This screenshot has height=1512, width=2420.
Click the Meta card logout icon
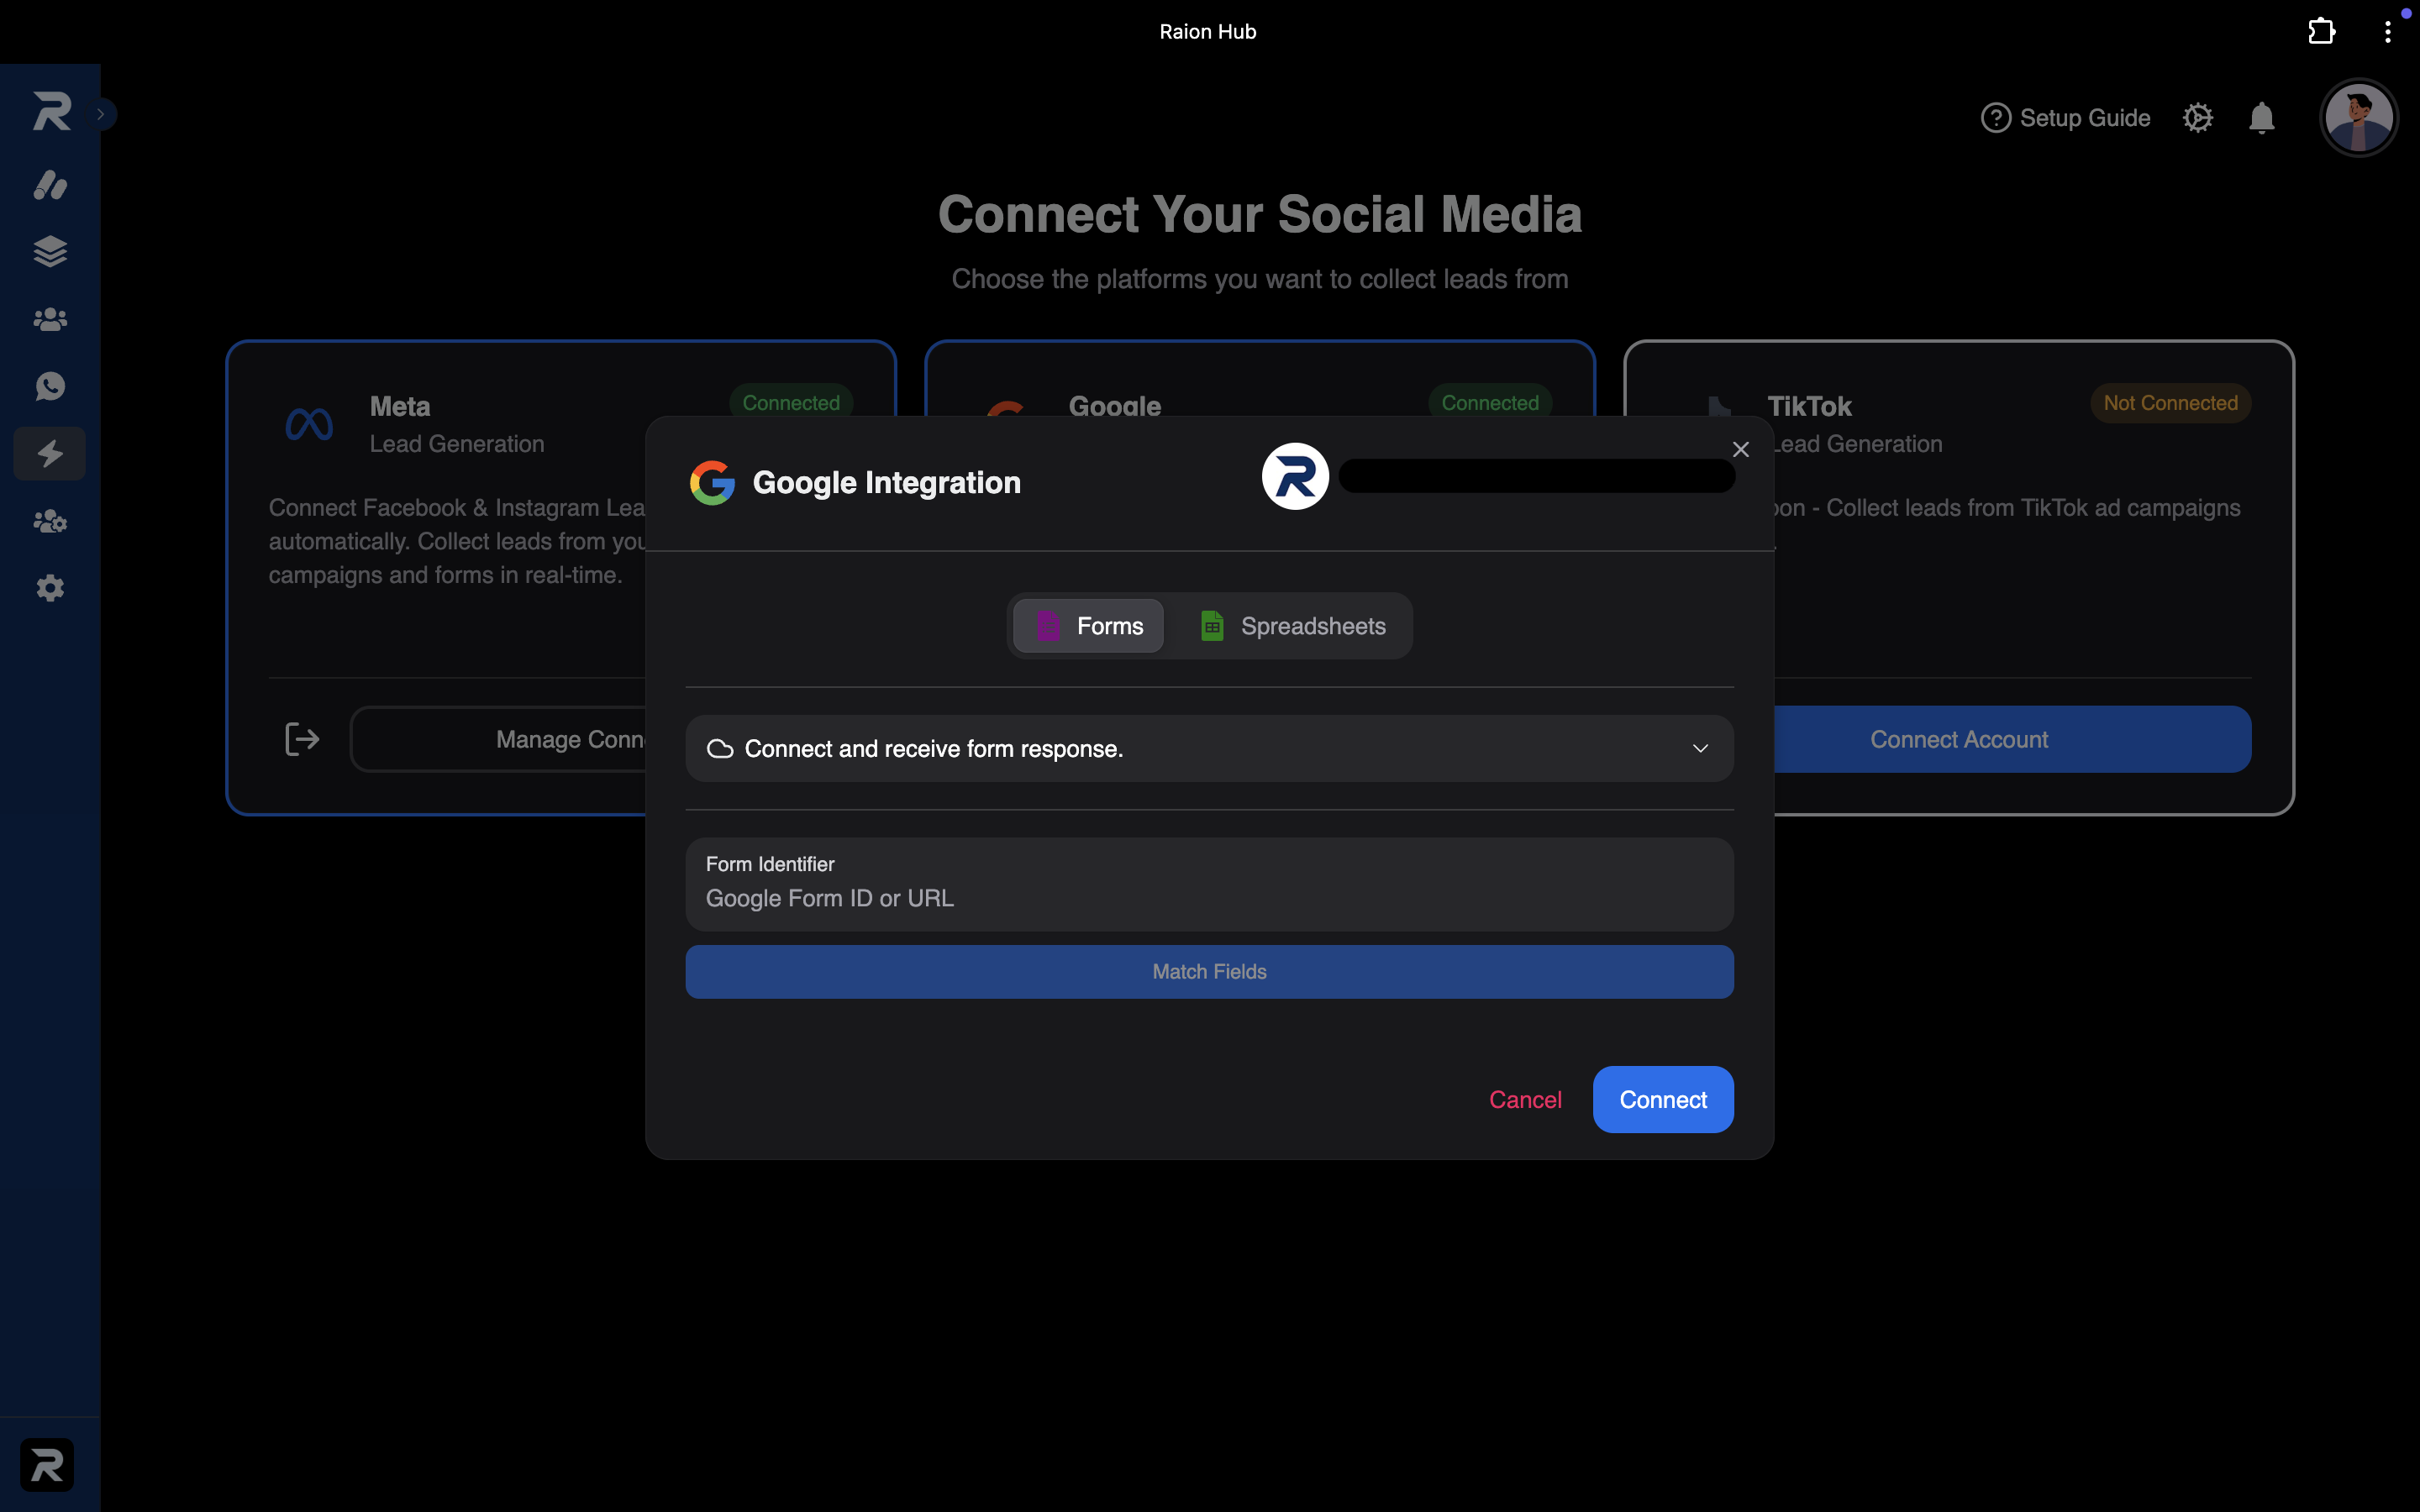click(x=302, y=739)
